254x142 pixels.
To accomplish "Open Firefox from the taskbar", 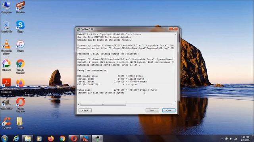I will [51, 138].
